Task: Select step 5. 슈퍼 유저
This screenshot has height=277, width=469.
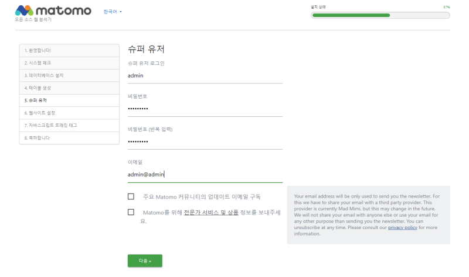Action: pyautogui.click(x=69, y=101)
